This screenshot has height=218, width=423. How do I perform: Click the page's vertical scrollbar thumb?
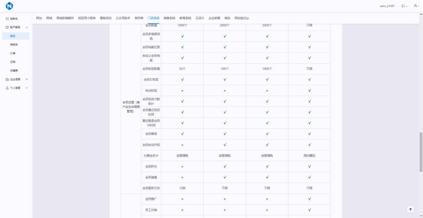tap(421, 152)
